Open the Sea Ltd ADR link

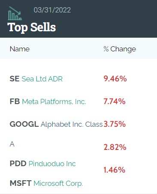pyautogui.click(x=42, y=79)
